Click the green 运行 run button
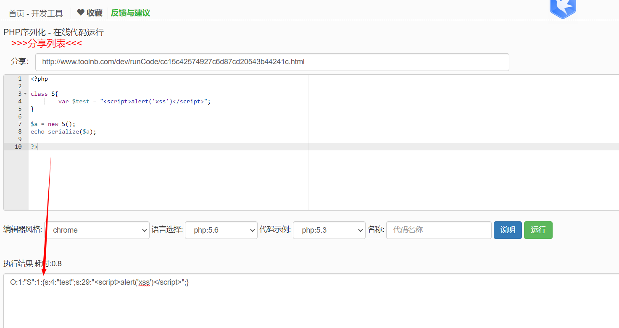Image resolution: width=619 pixels, height=328 pixels. pos(538,230)
